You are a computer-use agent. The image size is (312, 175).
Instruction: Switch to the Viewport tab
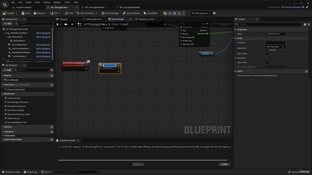[x=63, y=19]
